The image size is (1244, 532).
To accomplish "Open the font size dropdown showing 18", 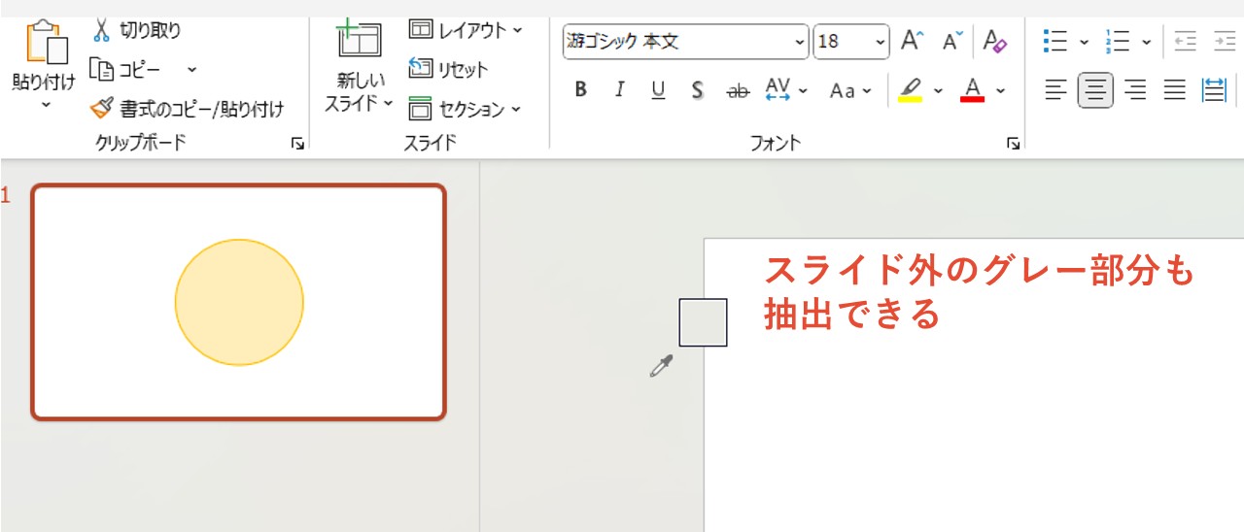I will point(880,42).
